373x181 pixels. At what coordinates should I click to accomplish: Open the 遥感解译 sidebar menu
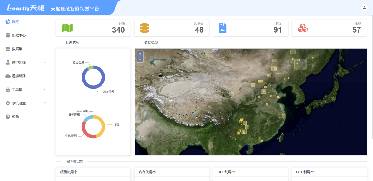(25, 76)
